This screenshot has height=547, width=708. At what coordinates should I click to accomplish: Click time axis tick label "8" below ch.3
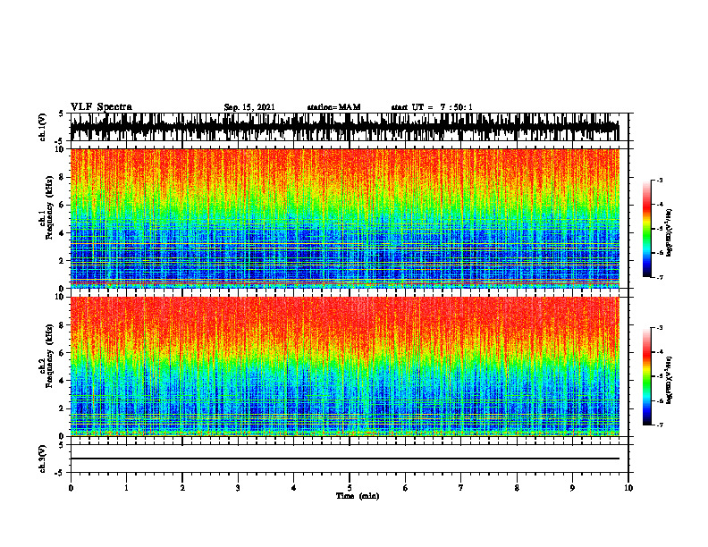click(x=517, y=488)
